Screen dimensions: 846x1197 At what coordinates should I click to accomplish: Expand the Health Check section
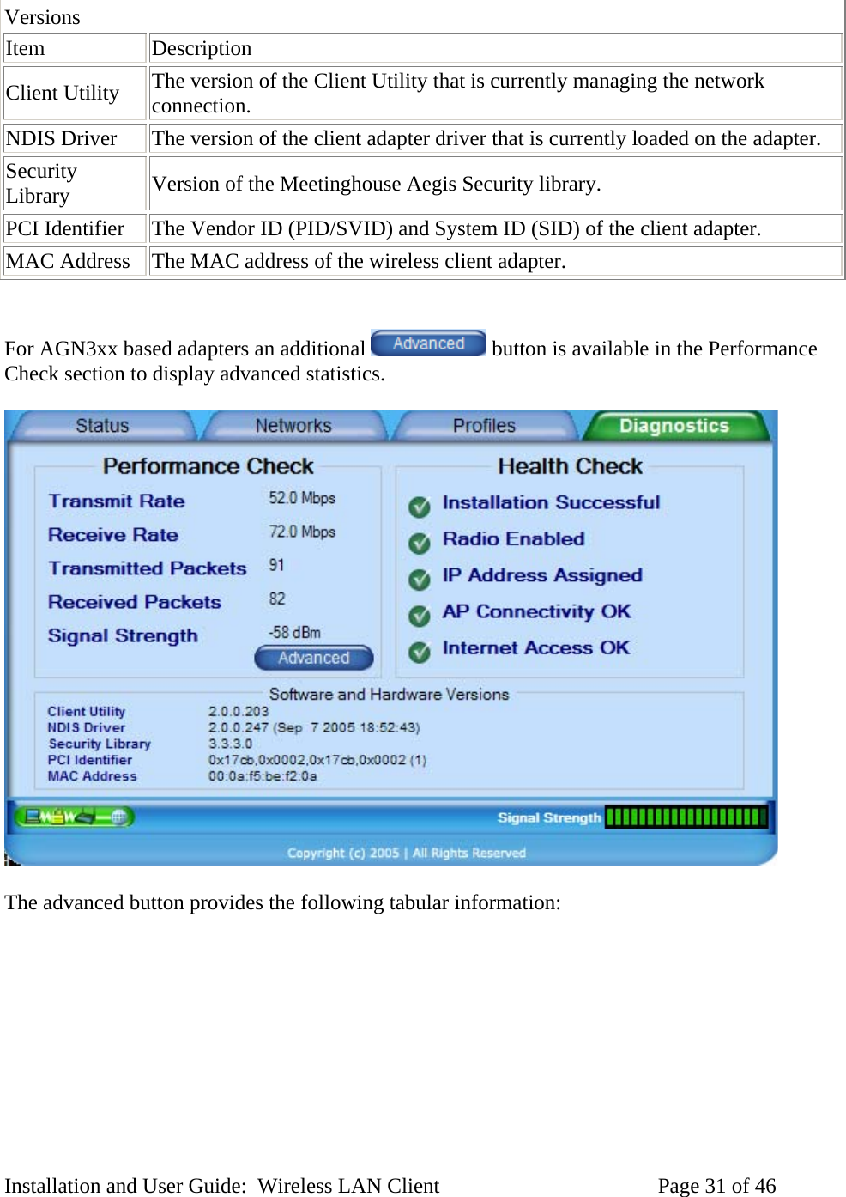click(x=569, y=466)
